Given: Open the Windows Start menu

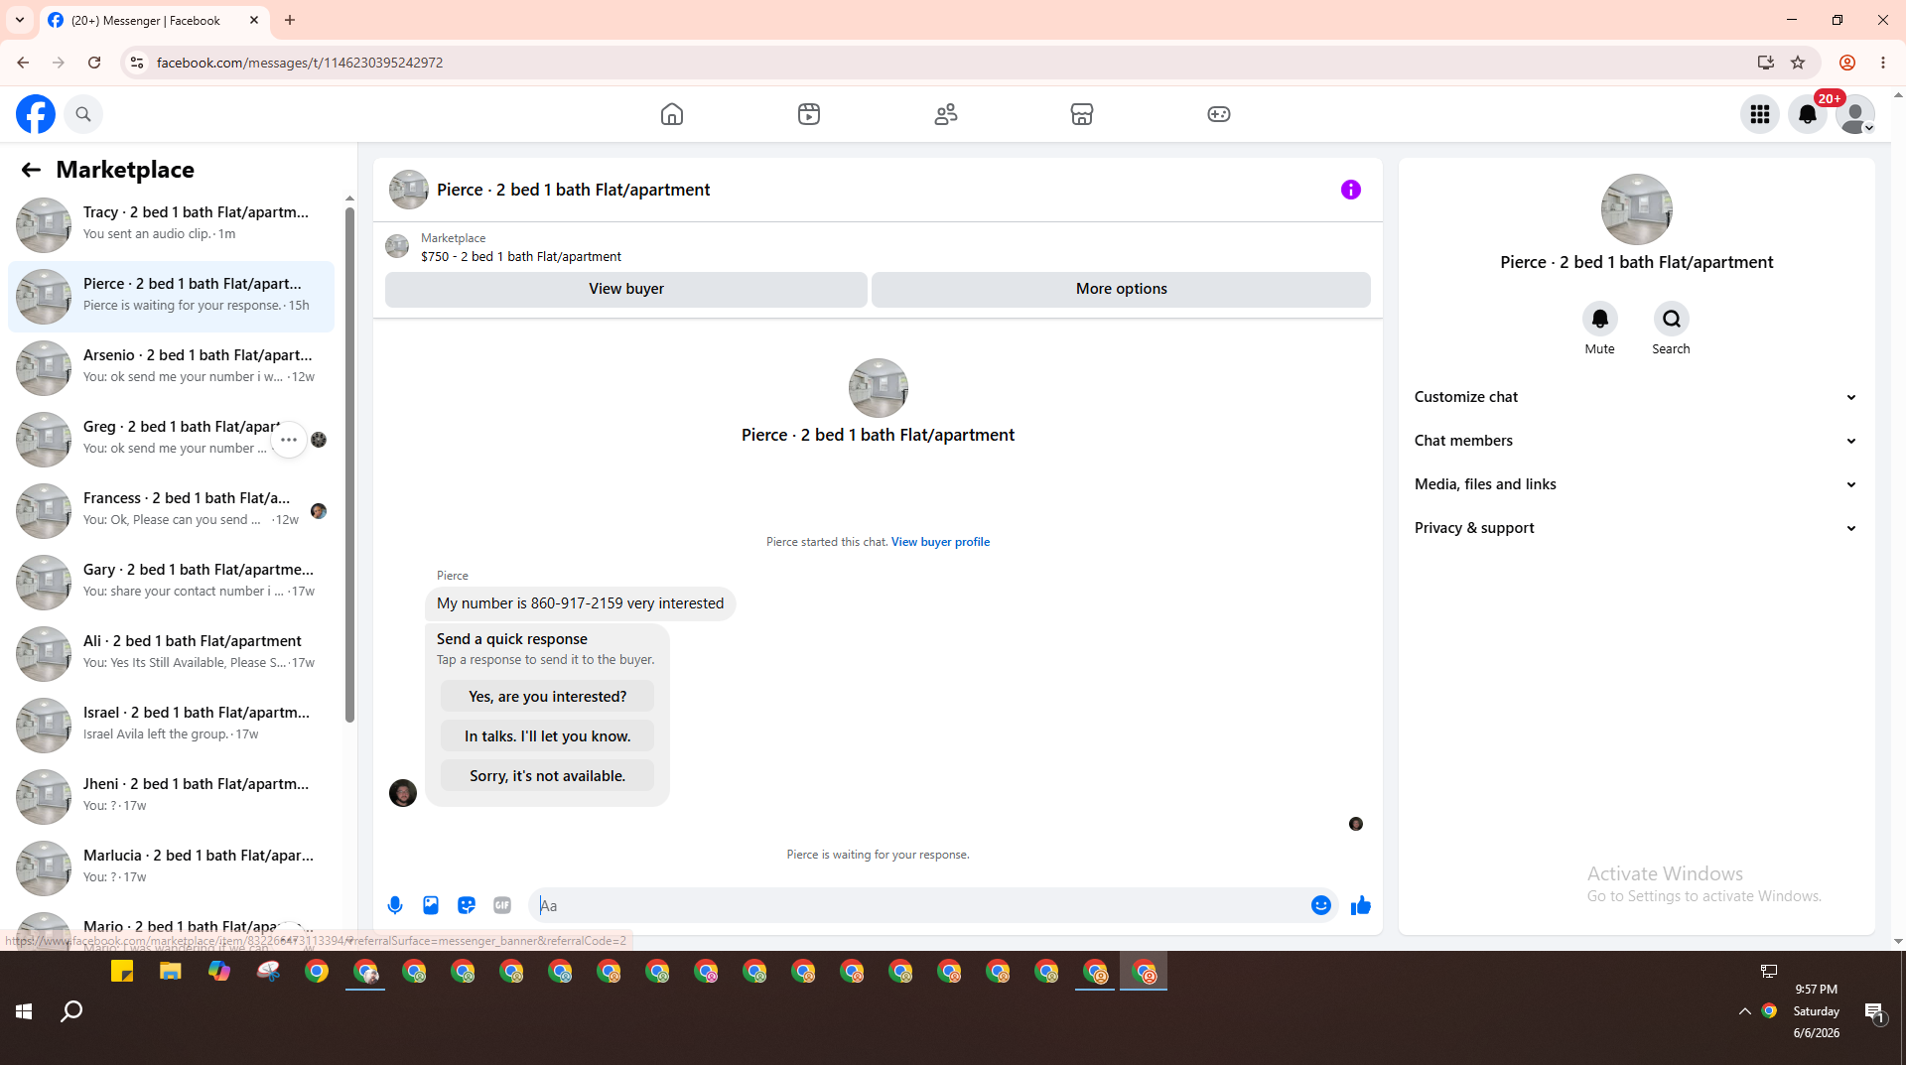Looking at the screenshot, I should (24, 1011).
